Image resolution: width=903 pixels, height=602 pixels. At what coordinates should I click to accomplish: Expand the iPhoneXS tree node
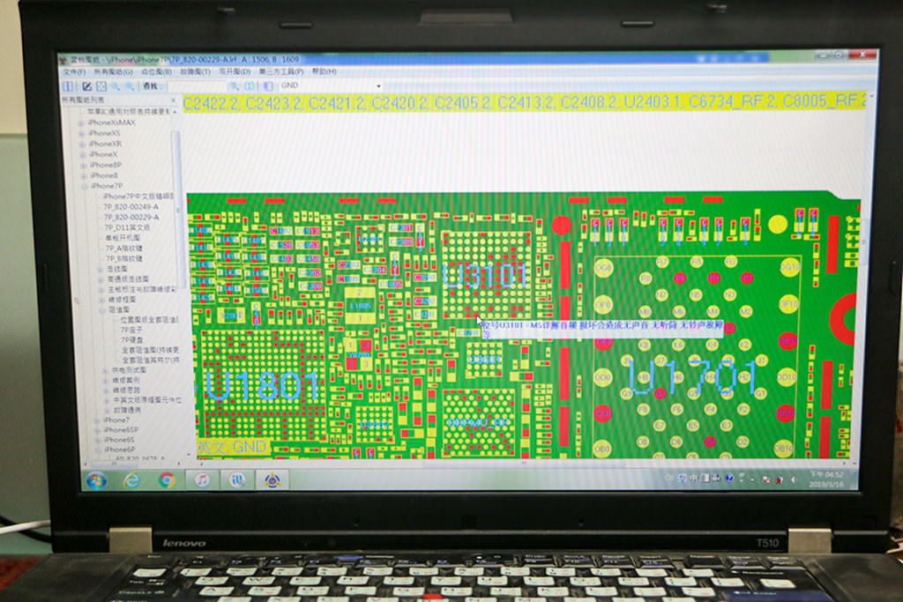[82, 133]
